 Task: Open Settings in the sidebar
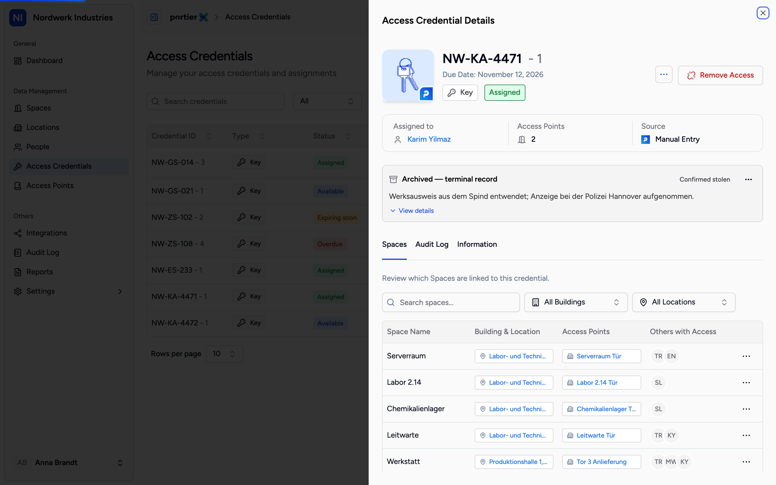coord(69,291)
